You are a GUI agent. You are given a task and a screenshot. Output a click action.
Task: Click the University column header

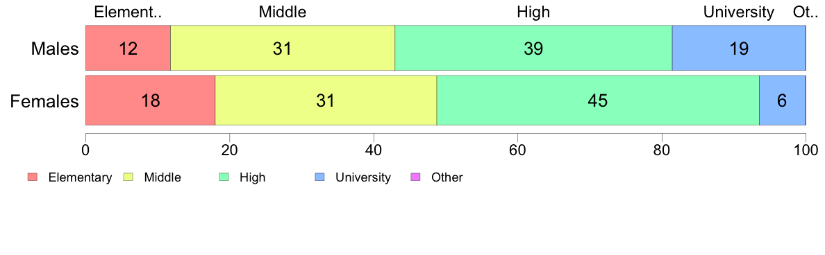[x=739, y=12]
